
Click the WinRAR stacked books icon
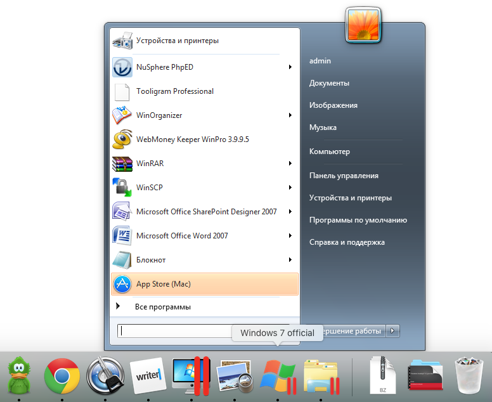(x=122, y=164)
